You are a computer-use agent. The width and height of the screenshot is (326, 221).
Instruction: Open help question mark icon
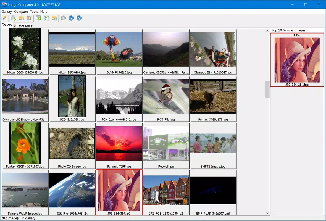(79, 18)
